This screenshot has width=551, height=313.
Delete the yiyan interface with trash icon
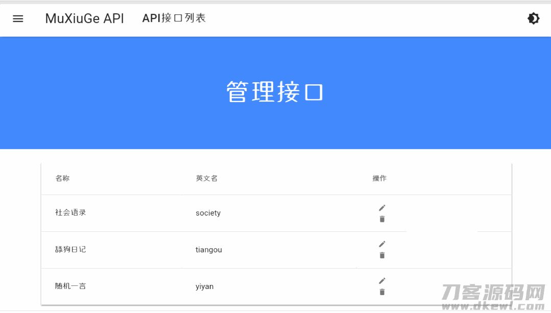click(382, 292)
